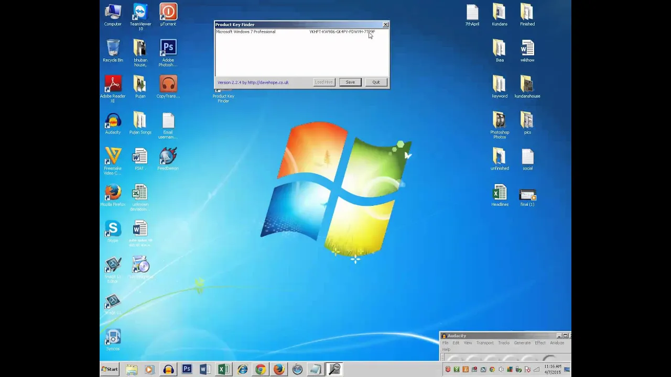Select the Freemake Video Converter shortcut
The height and width of the screenshot is (377, 671).
113,161
